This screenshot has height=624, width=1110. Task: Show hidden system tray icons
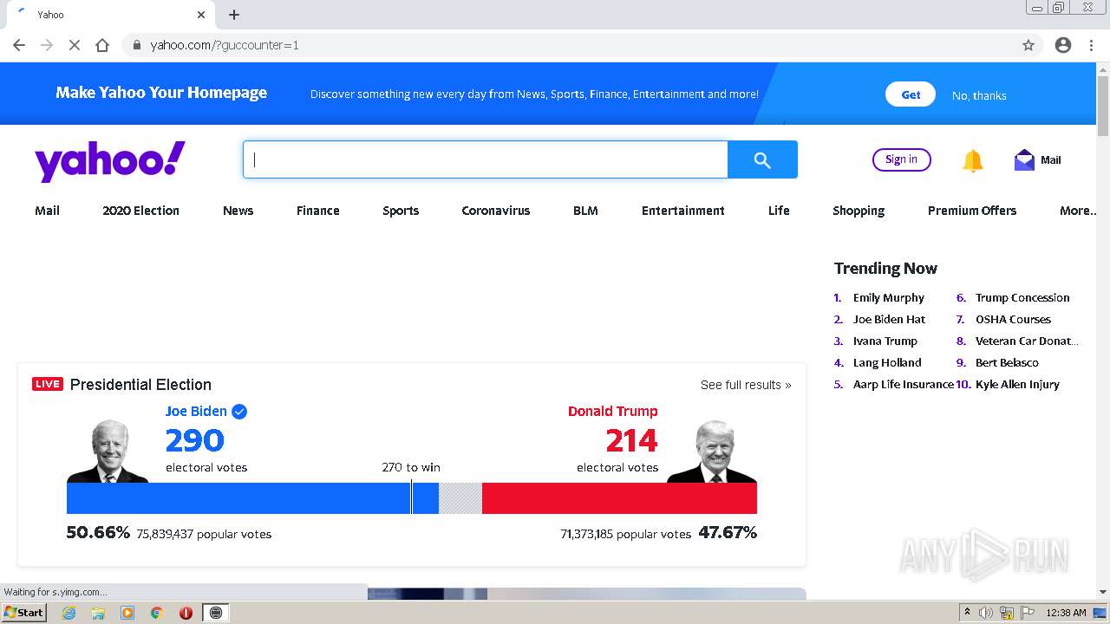pos(967,613)
